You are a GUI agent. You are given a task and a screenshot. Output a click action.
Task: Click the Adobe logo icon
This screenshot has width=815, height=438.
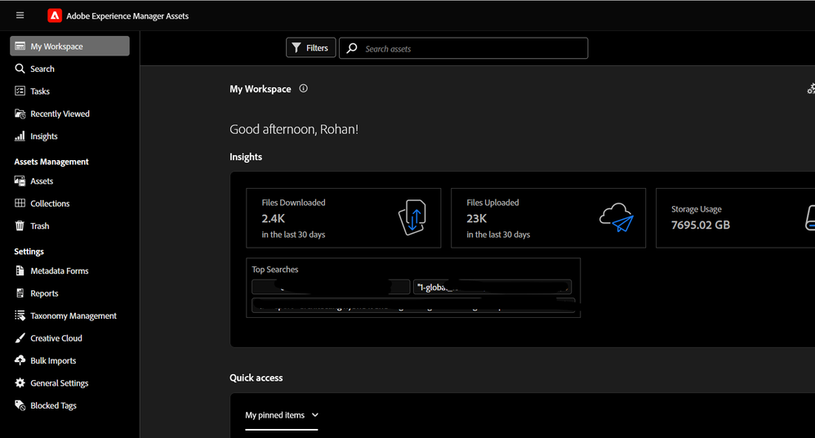click(x=55, y=16)
